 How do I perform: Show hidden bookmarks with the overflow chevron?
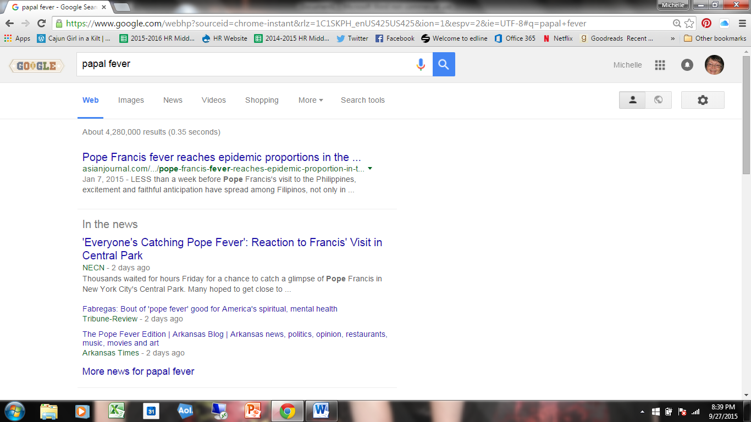672,38
